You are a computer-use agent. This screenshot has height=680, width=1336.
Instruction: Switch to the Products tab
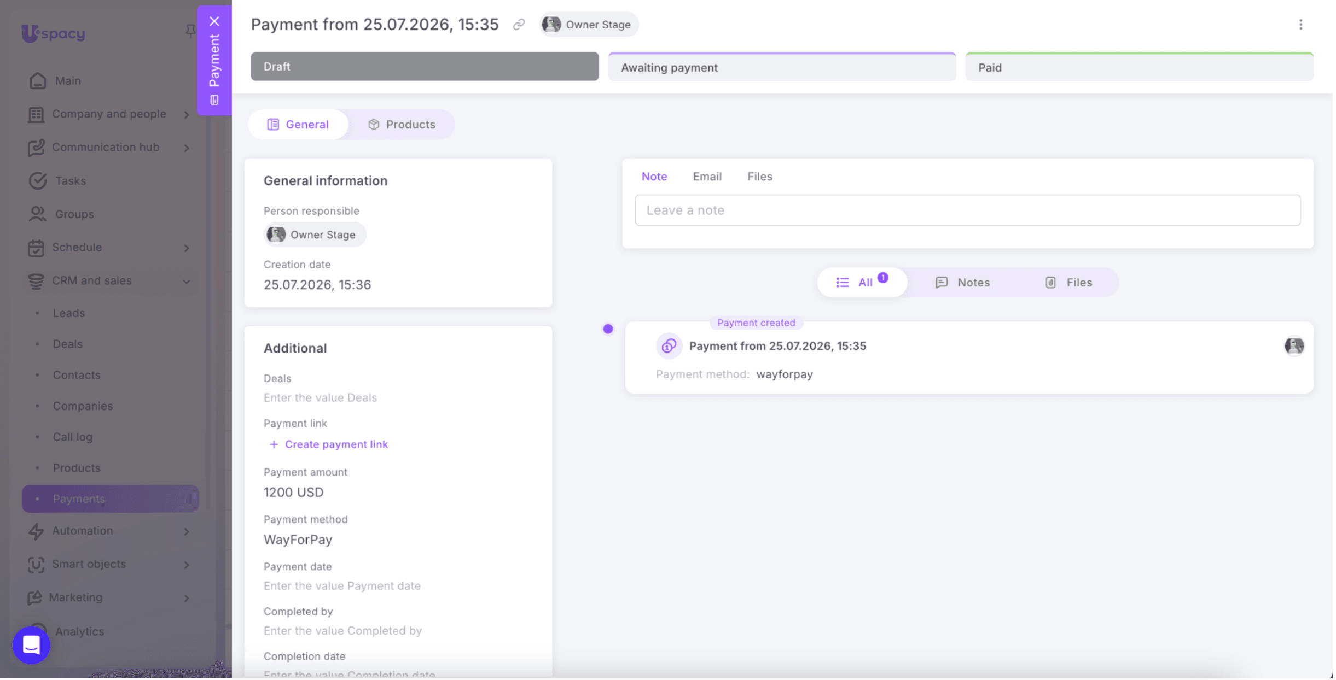[x=402, y=125]
